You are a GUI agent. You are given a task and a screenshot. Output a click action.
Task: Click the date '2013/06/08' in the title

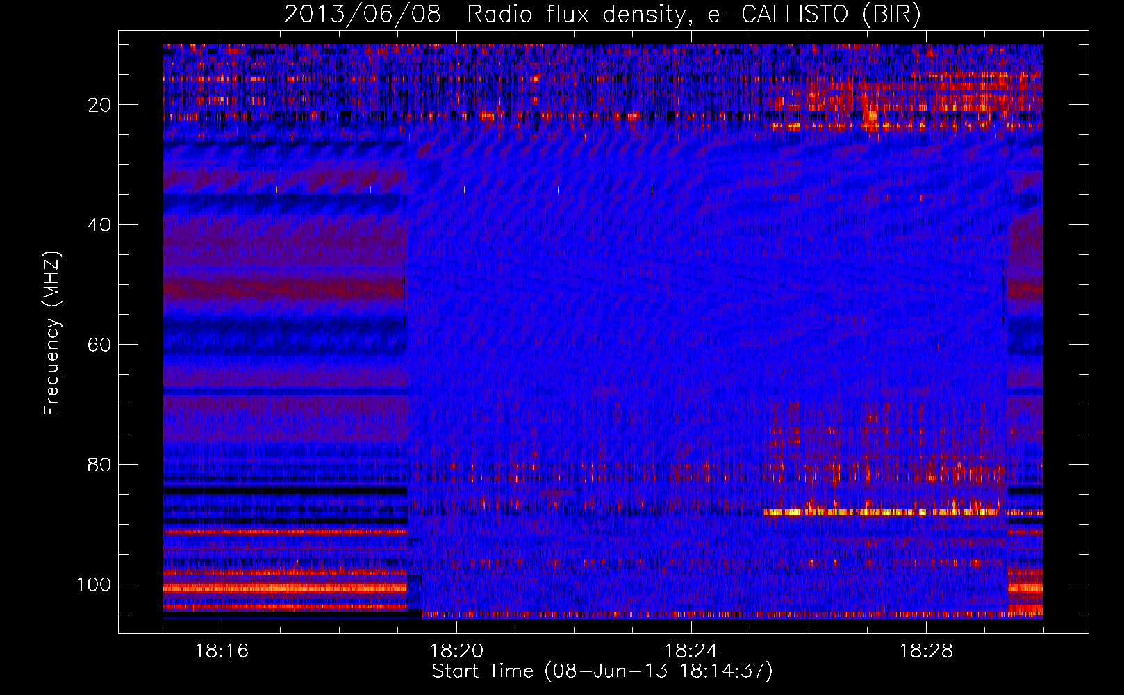[x=363, y=15]
